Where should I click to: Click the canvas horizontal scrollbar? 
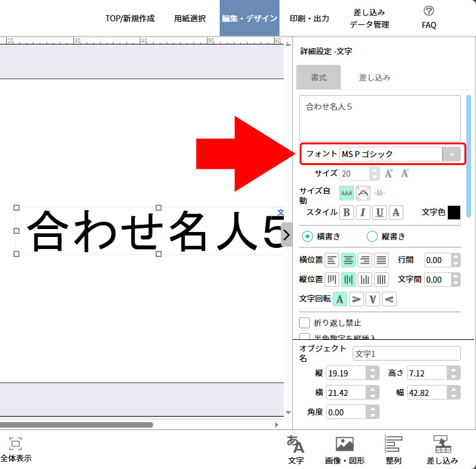pos(76,425)
